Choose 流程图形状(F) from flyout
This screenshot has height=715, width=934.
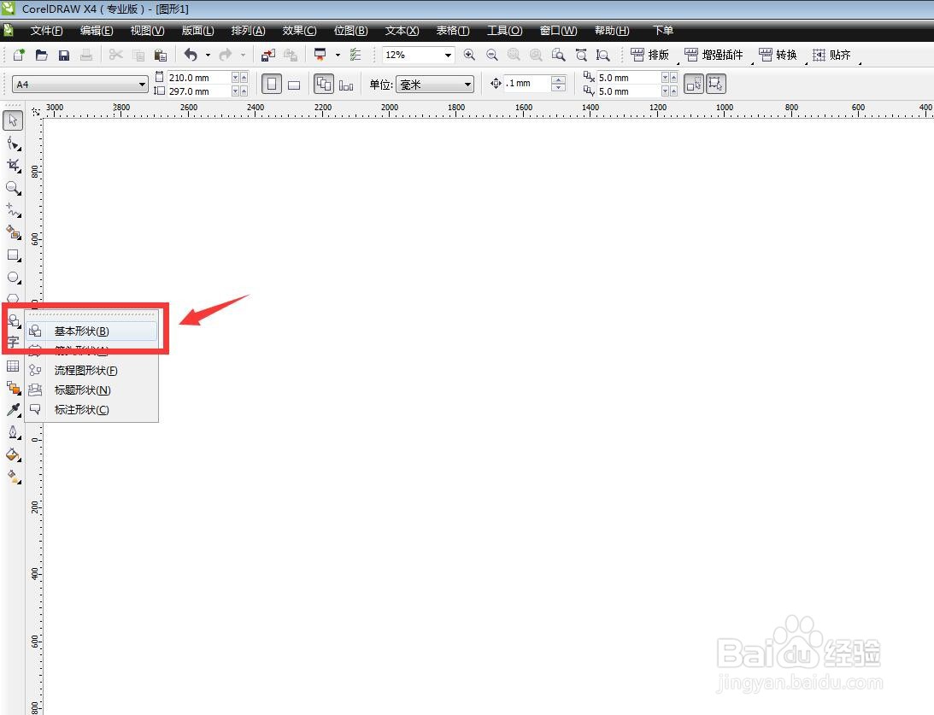click(x=91, y=370)
